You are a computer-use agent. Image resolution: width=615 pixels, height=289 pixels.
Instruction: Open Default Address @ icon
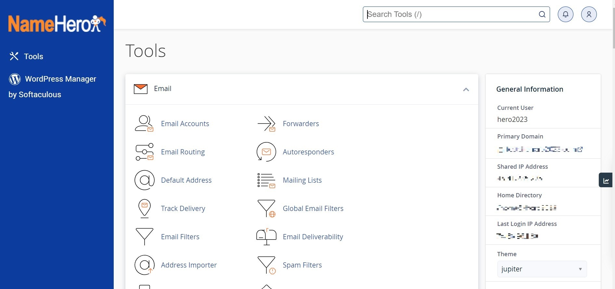coord(144,180)
